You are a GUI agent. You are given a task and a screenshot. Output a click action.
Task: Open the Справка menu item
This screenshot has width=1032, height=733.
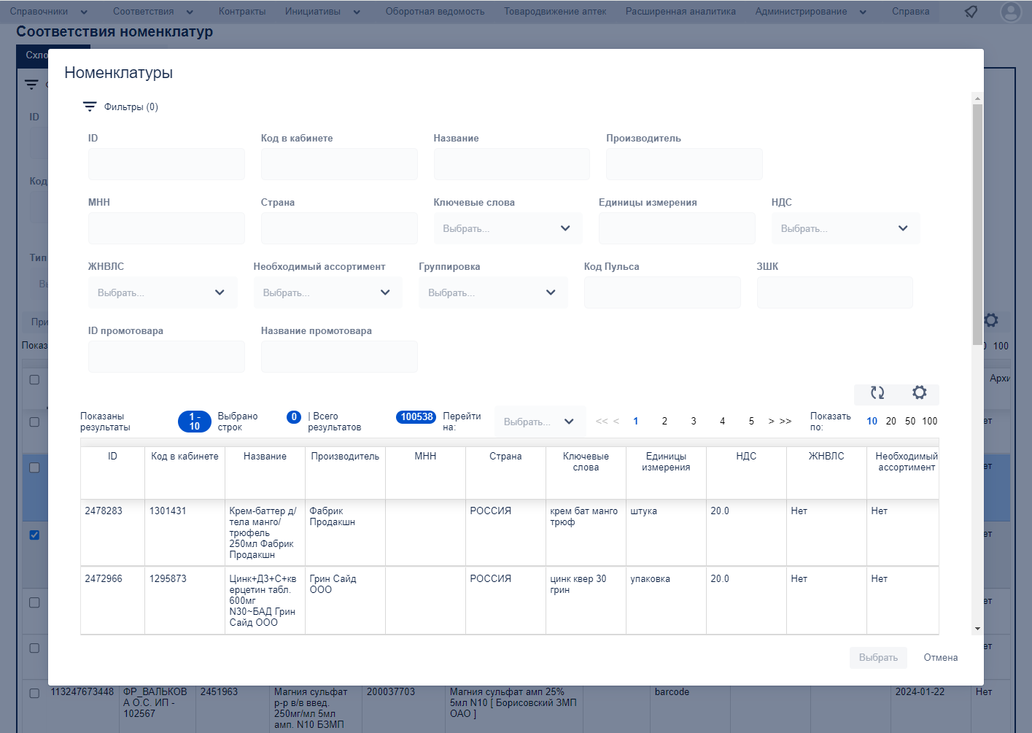910,12
